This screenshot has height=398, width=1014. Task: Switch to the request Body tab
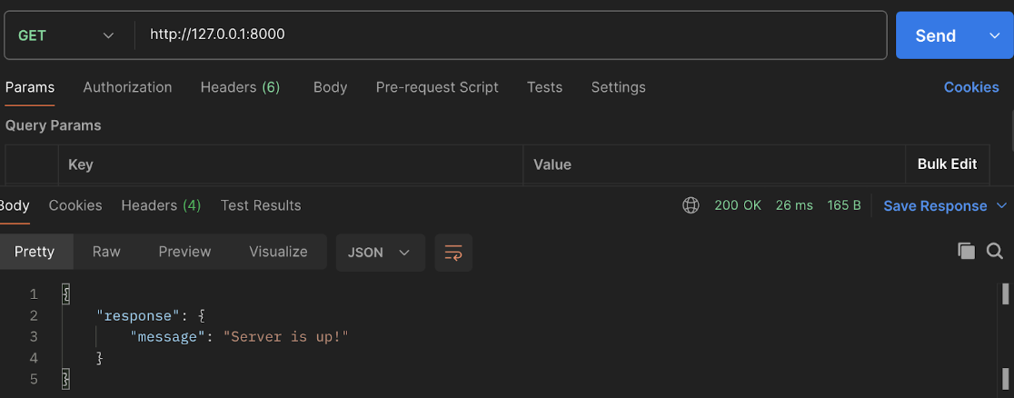331,87
